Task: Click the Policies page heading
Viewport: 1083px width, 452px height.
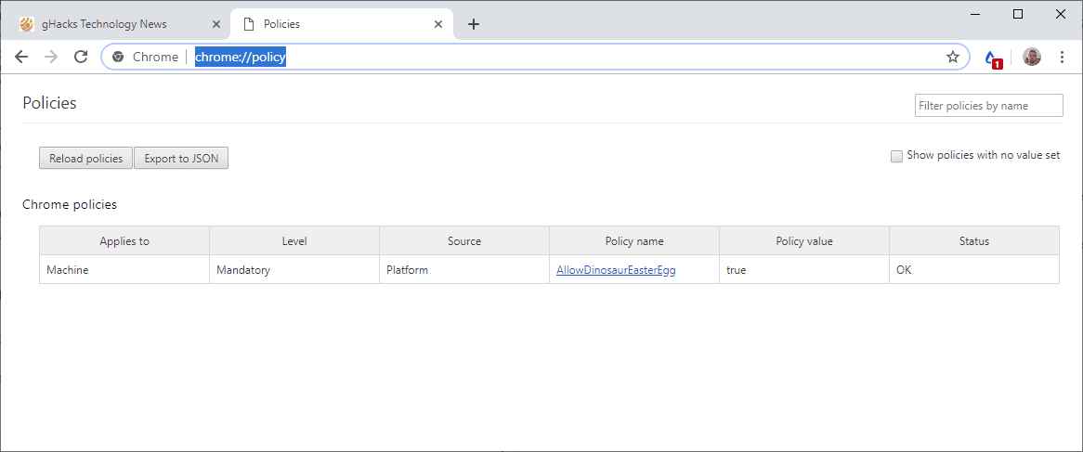Action: click(x=50, y=104)
